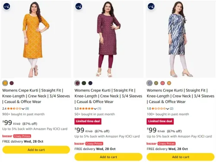The width and height of the screenshot is (216, 162).
Task: Open the (8) reviews link
Action: point(27,109)
